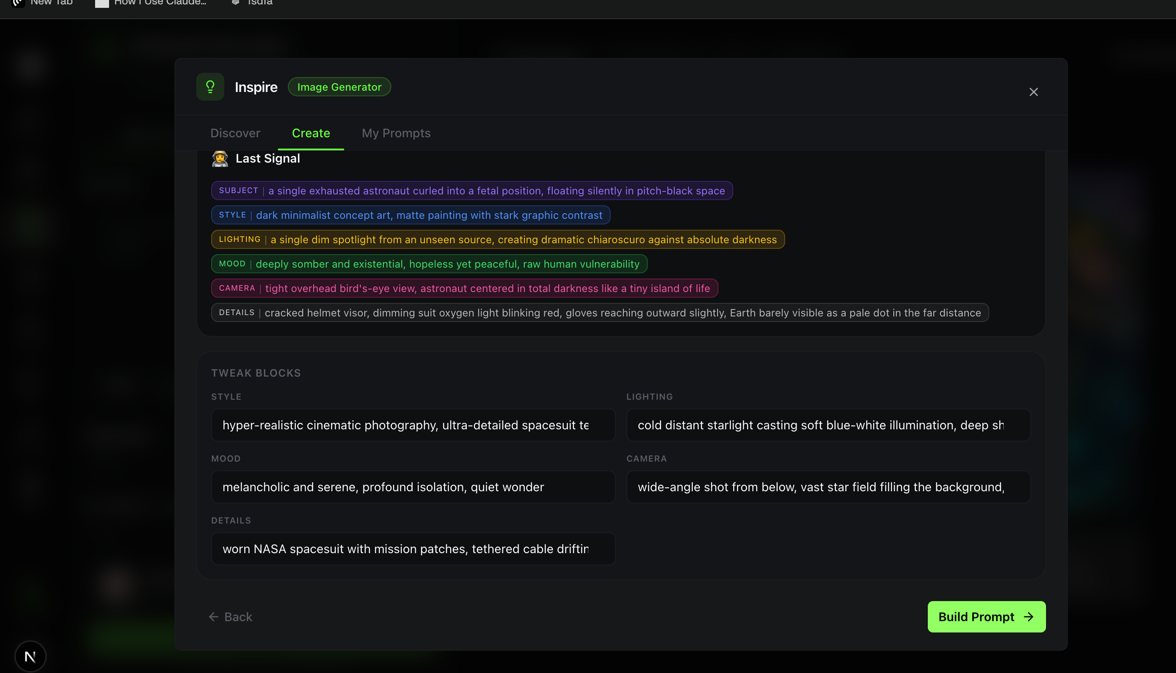Click the Build Prompt button
The width and height of the screenshot is (1176, 673).
click(x=986, y=617)
